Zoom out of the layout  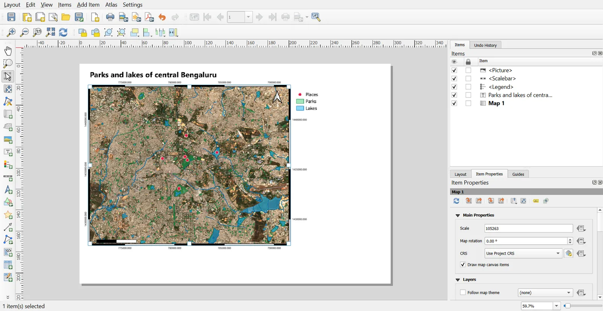[x=24, y=32]
